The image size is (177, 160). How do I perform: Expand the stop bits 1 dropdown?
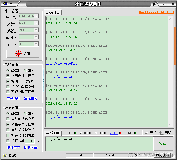pyautogui.click(x=36, y=44)
